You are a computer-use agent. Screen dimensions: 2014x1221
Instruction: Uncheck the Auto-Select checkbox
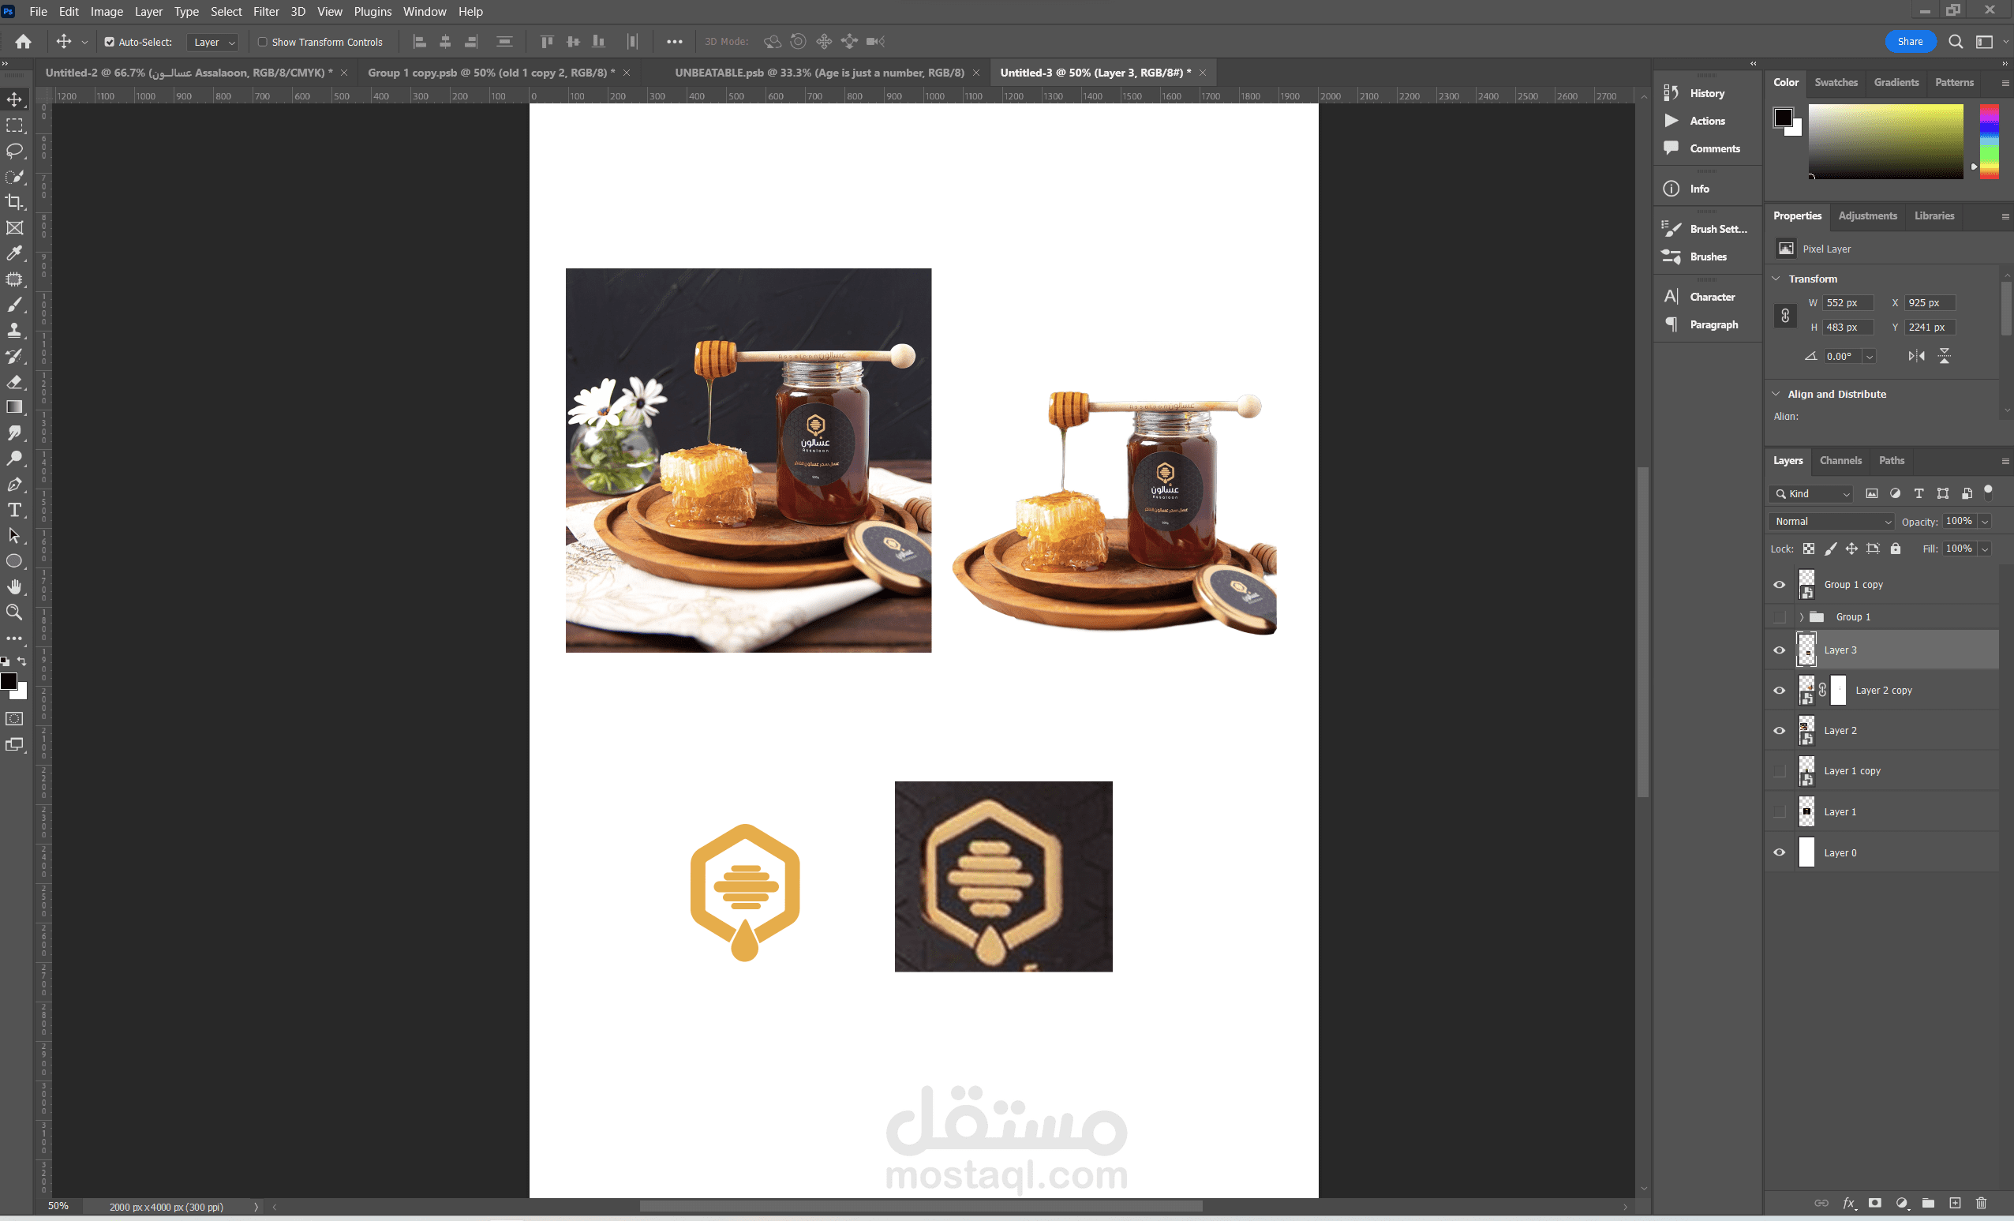[x=109, y=42]
